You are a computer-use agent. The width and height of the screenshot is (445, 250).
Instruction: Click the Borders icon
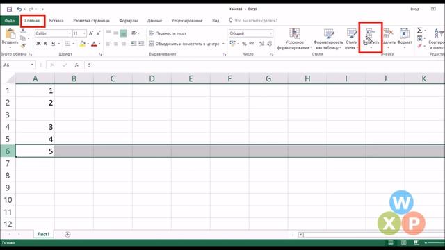click(67, 44)
